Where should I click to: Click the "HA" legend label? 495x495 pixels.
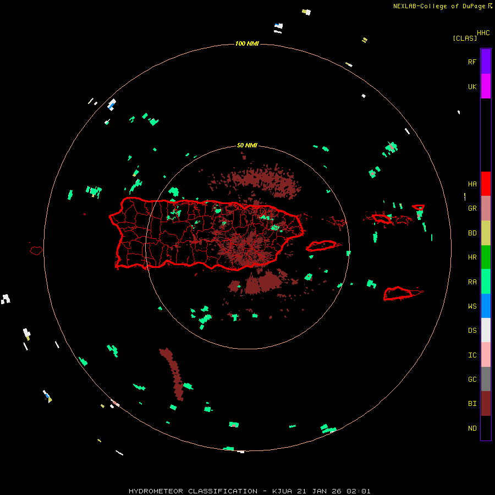click(472, 184)
